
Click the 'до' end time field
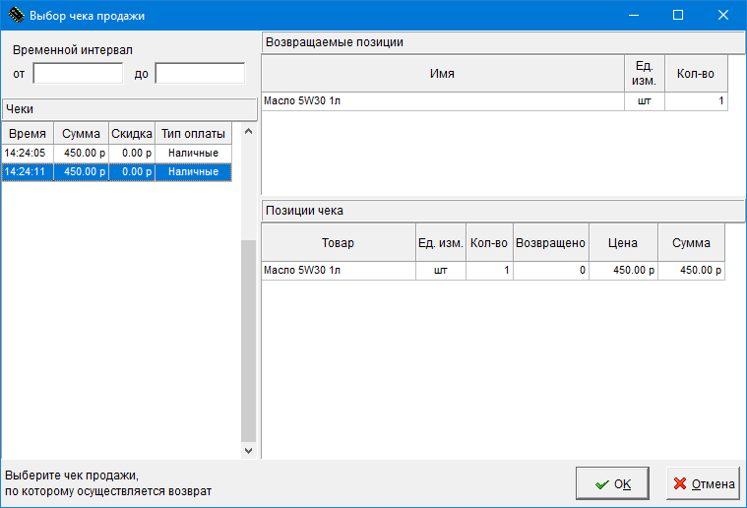[x=200, y=74]
